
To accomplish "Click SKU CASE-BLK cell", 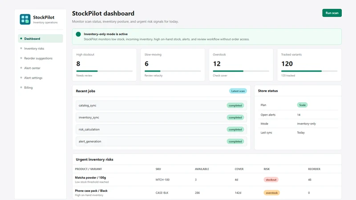I will pos(162,193).
